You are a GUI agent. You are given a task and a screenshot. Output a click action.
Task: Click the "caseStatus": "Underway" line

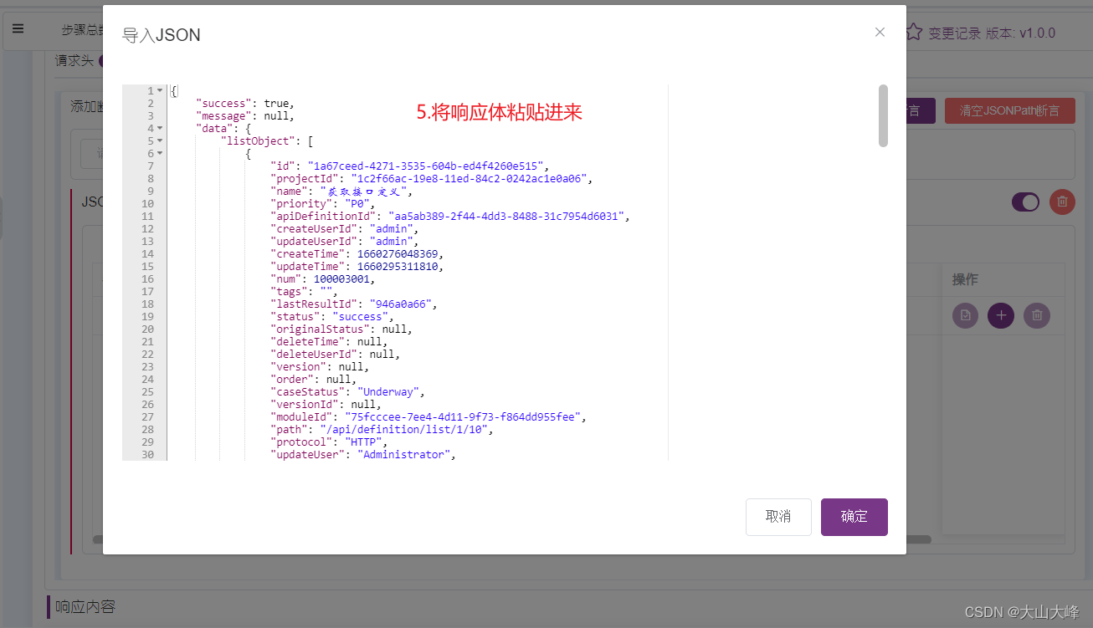coord(348,391)
